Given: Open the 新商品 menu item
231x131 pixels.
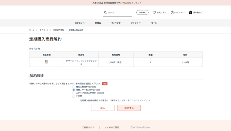Looking at the screenshot, I should (98, 23).
